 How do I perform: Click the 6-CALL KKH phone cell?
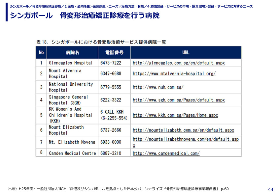(114, 115)
